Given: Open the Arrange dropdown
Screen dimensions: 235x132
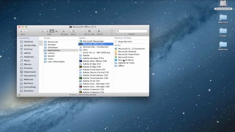Looking at the screenshot, I should pyautogui.click(x=65, y=31).
